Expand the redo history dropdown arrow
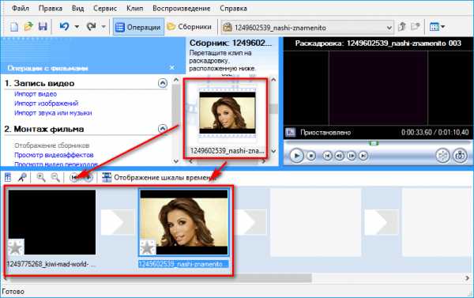The width and height of the screenshot is (474, 298). [x=103, y=27]
